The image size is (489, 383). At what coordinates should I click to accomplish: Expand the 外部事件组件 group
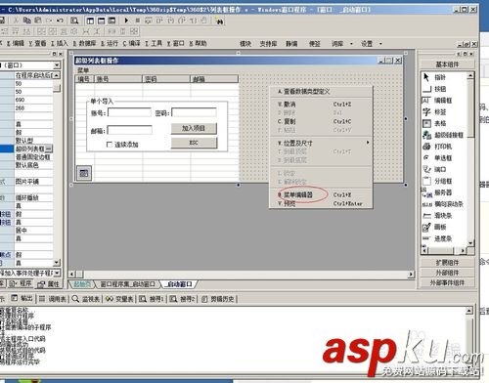coord(447,282)
